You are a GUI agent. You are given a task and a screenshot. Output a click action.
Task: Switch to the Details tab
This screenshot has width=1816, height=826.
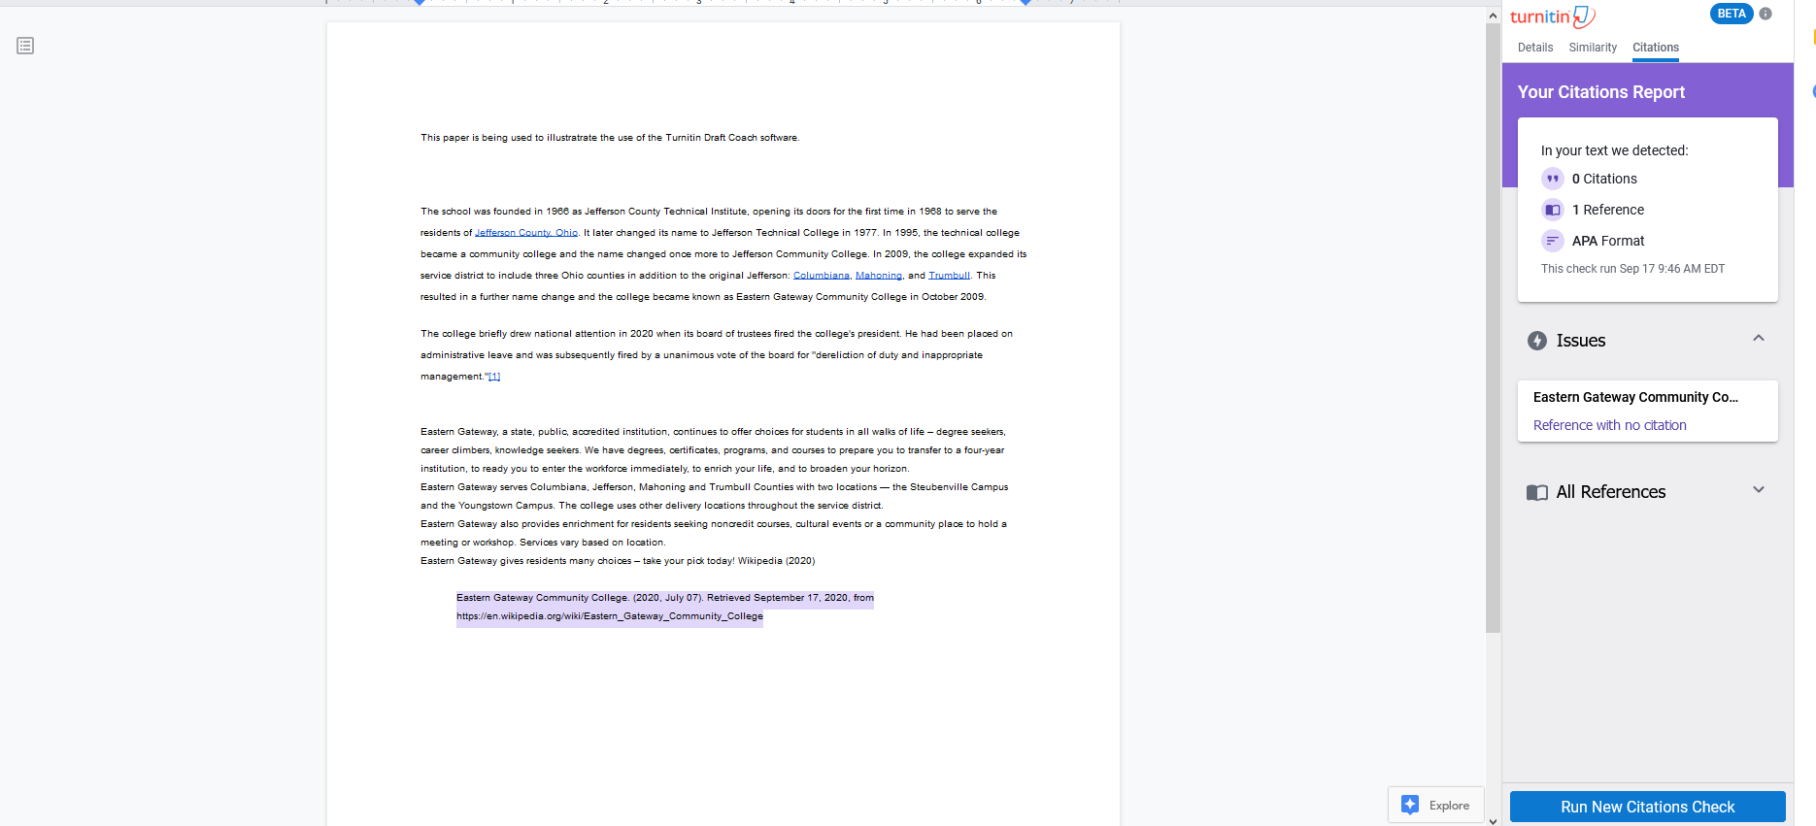tap(1534, 48)
